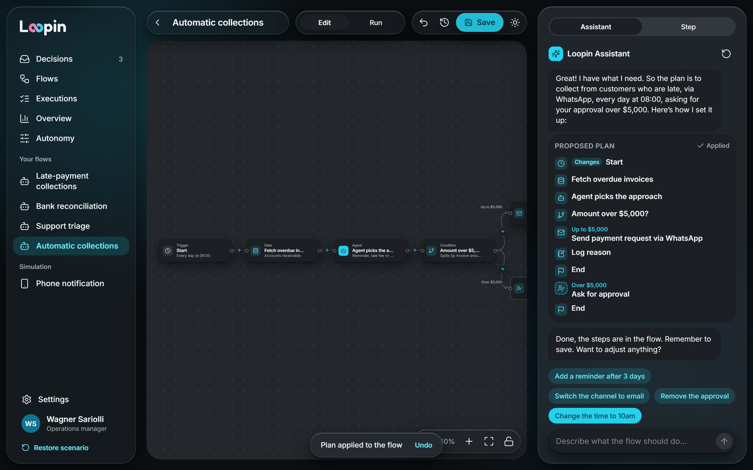
Task: Add step on the Up to $5,000 branch
Action: pyautogui.click(x=503, y=231)
